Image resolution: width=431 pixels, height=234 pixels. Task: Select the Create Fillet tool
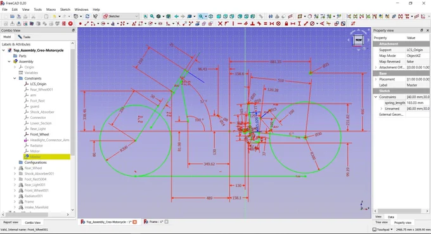click(x=168, y=23)
